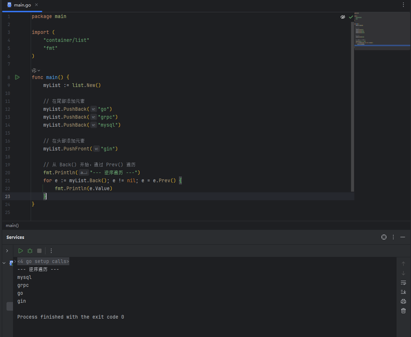Start debugging with the bug icon

point(30,251)
